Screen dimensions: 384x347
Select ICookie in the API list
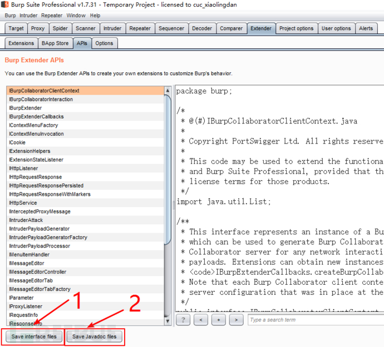(85, 142)
